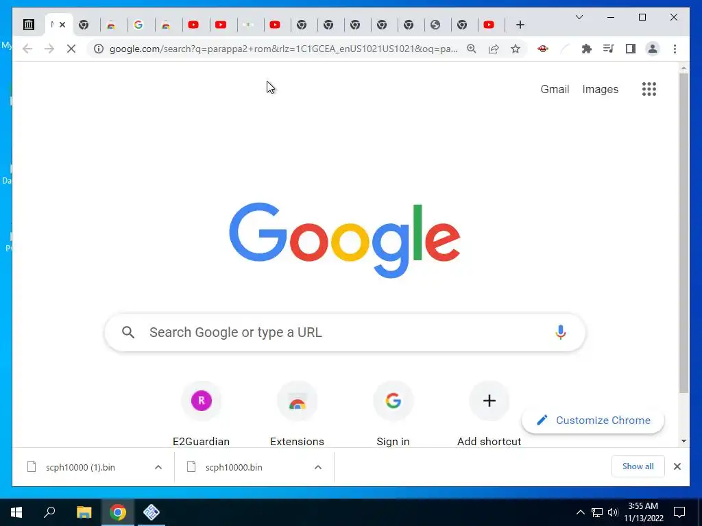
Task: Close the downloads bar
Action: (677, 466)
